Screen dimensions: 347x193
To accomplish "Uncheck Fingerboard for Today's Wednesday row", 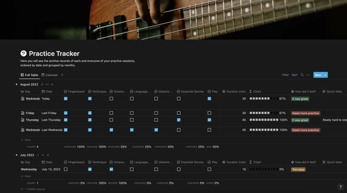I will [66, 99].
